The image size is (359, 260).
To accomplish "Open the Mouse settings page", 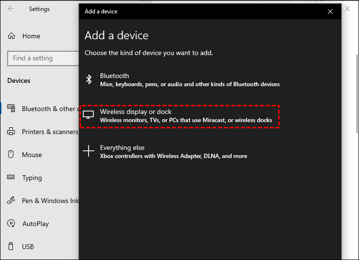I will pyautogui.click(x=32, y=155).
